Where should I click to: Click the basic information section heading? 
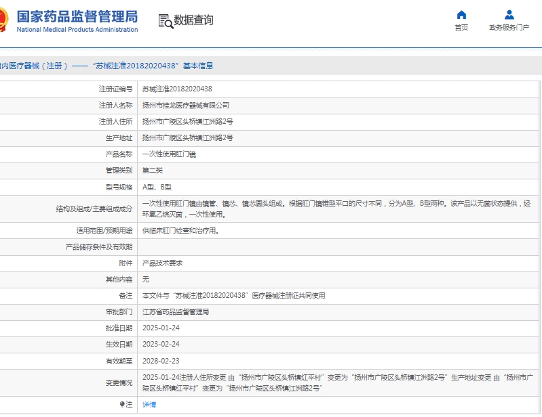(x=107, y=66)
